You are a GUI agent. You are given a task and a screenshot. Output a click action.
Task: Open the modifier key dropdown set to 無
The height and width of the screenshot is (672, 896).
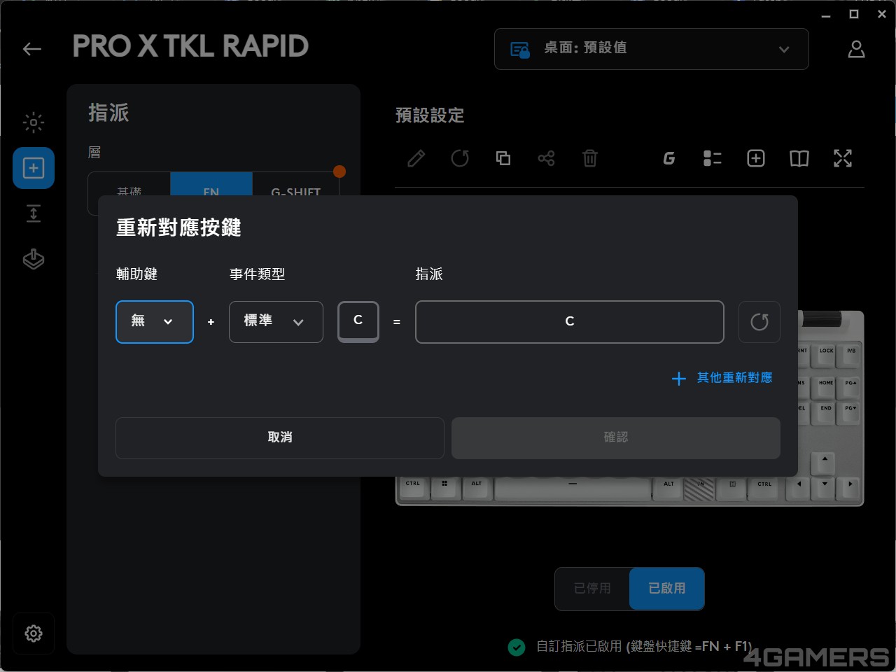(155, 322)
